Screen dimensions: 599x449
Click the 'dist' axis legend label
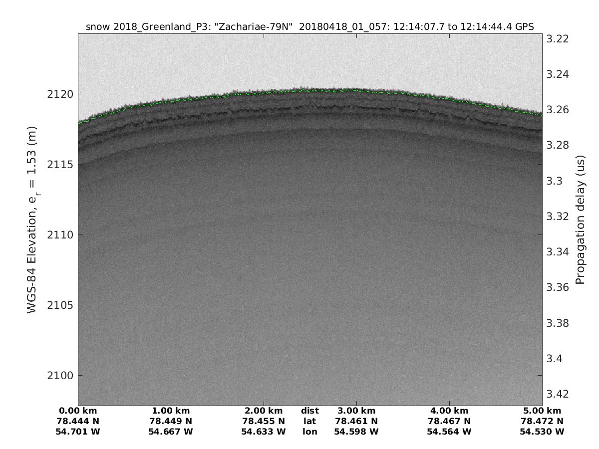coord(310,411)
